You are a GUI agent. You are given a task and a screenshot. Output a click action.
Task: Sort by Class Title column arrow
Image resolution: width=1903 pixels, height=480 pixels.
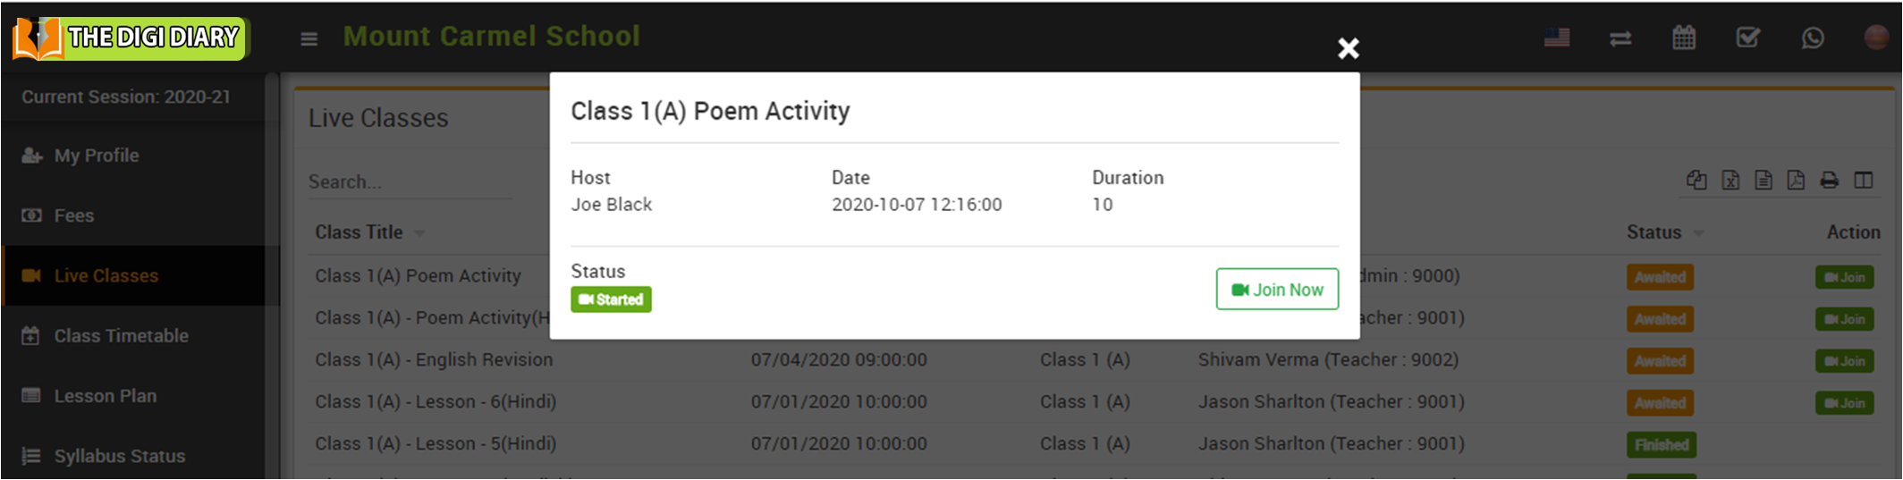[x=419, y=233]
